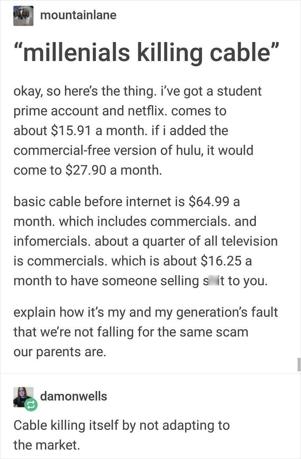Screen dimensions: 301x459
Task: Open the mountainlane username link
Action: (78, 15)
